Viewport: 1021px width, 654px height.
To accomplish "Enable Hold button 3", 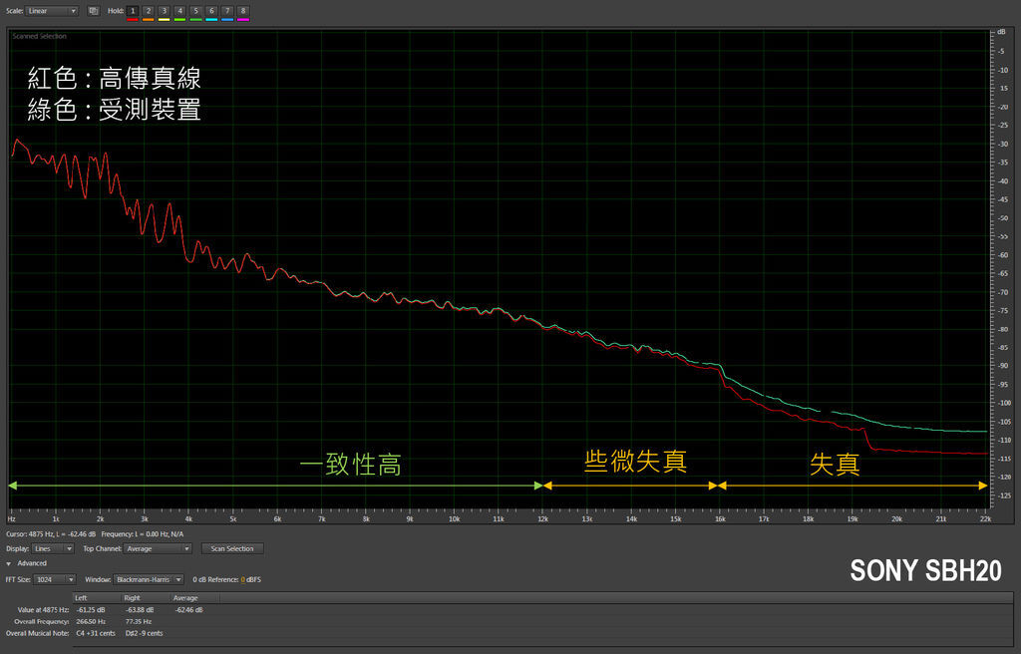I will tap(165, 11).
